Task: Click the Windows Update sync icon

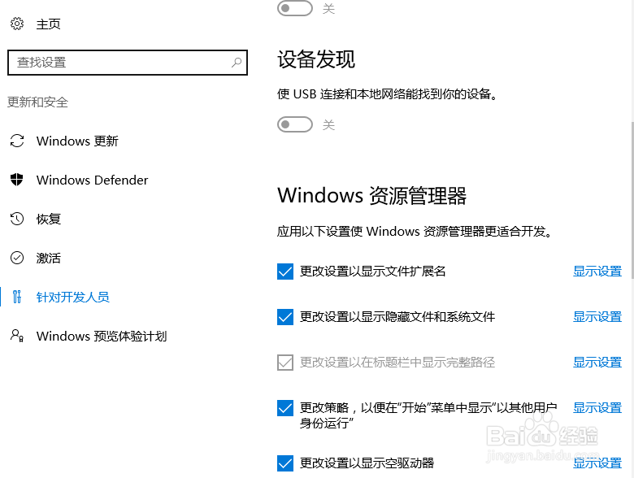Action: click(17, 141)
